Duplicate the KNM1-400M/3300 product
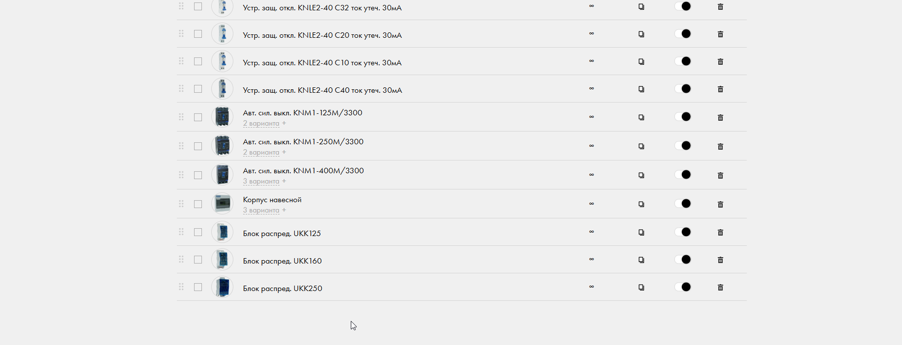This screenshot has height=345, width=902. [x=641, y=175]
